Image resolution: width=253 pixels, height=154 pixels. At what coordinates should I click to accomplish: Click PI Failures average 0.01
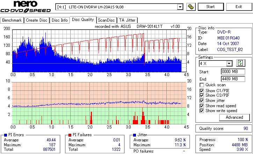click(117, 140)
